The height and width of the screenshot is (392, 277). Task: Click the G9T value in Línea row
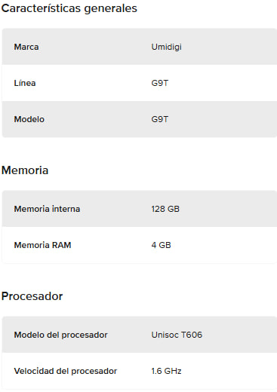[159, 83]
